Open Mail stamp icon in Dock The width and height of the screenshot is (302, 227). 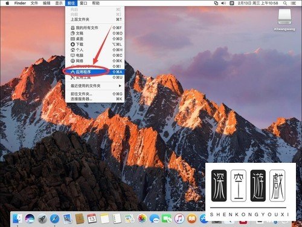click(67, 219)
